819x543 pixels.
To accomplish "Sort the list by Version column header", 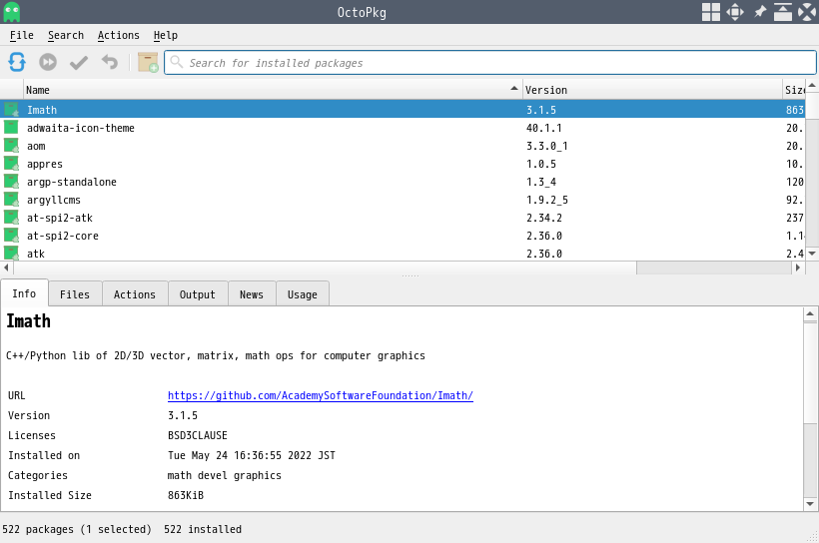I will pos(652,90).
